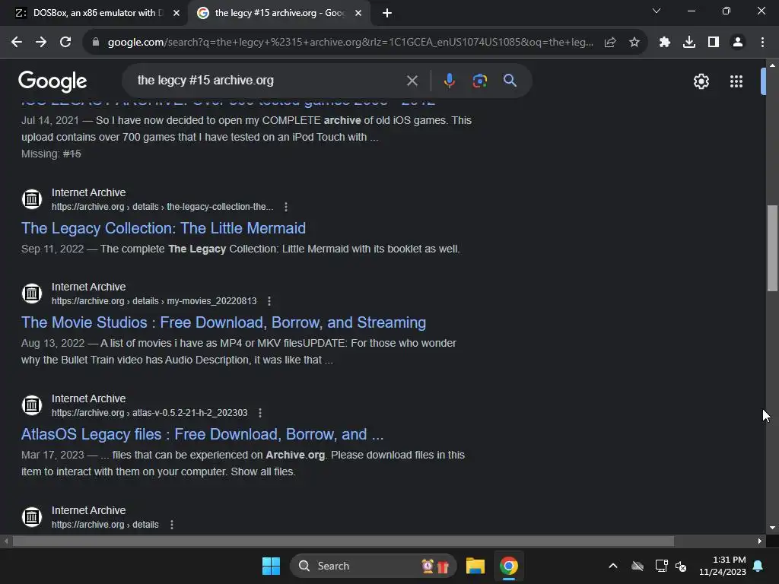The width and height of the screenshot is (779, 584).
Task: Click the horizontal scrollbar thumb
Action: coord(343,541)
